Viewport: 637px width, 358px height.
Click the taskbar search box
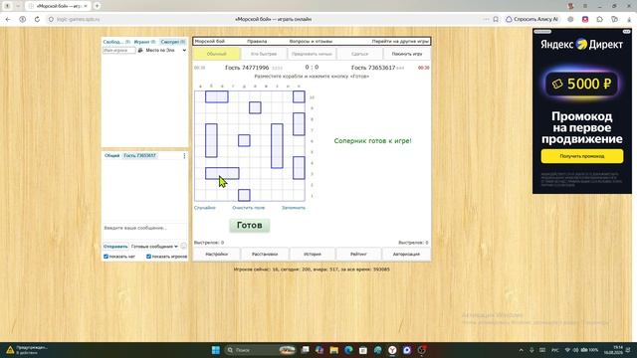click(x=260, y=350)
